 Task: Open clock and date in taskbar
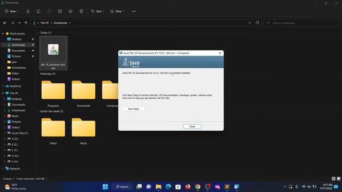coord(326,187)
